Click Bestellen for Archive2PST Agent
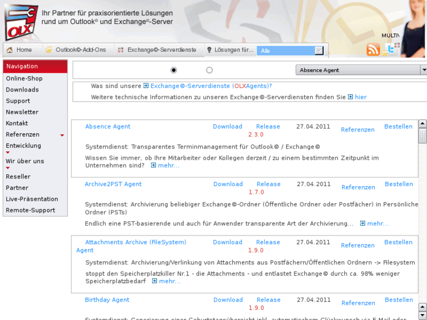This screenshot has height=320, width=427. 399,184
